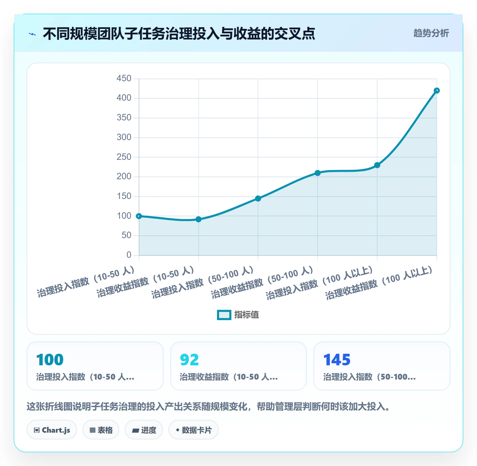Select the data point at value 92
Viewport: 477px width, 466px height.
pyautogui.click(x=199, y=219)
